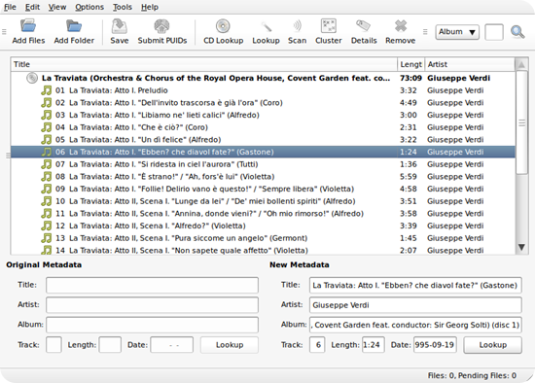Click Lookup button under New Metadata
The width and height of the screenshot is (535, 383).
(493, 345)
